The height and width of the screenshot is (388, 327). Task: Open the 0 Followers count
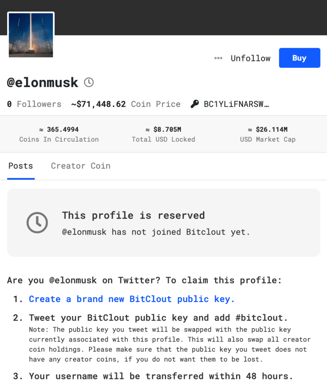34,104
